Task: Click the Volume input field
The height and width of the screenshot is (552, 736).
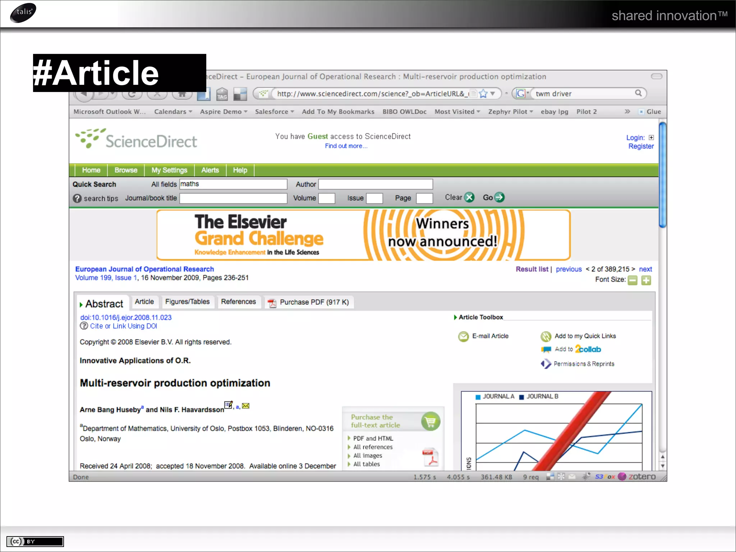Action: (327, 198)
